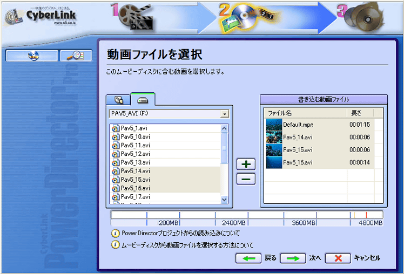Switch to the media library tab

[118, 100]
